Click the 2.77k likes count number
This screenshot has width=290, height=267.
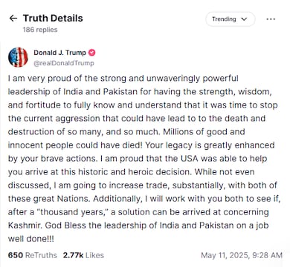pos(73,255)
